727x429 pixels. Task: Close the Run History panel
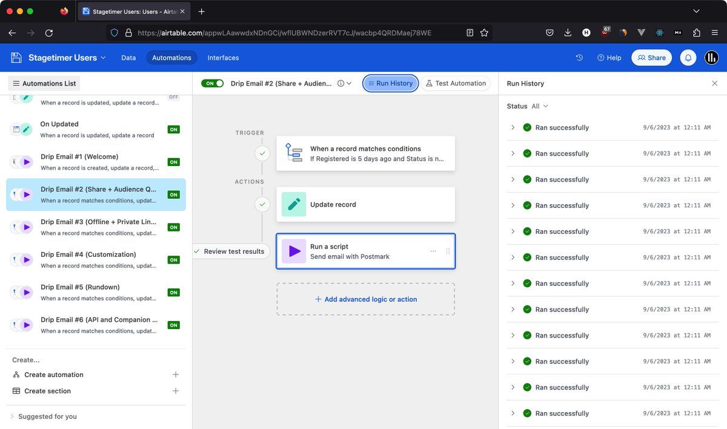[x=714, y=84]
